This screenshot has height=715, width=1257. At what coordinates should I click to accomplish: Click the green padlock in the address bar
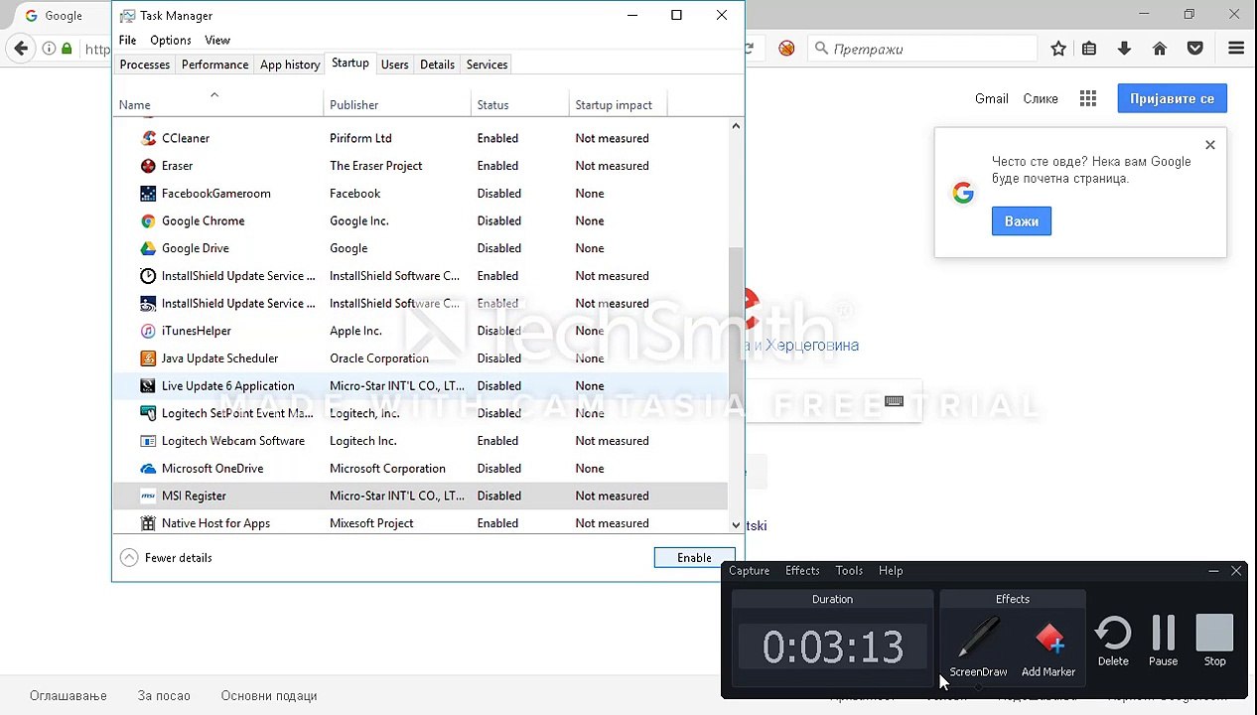(68, 48)
